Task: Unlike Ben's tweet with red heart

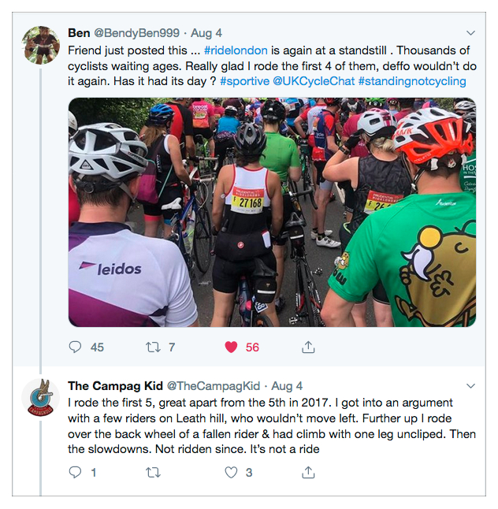Action: (x=232, y=347)
